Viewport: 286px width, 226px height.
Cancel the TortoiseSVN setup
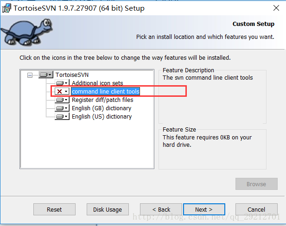coord(256,209)
